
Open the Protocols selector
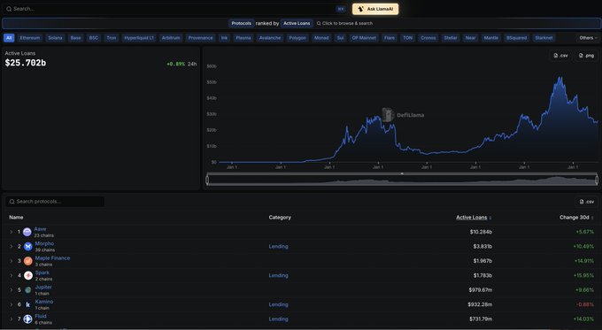point(241,23)
